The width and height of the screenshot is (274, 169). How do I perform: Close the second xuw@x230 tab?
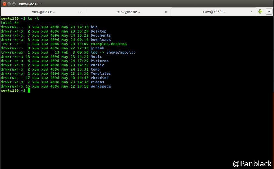pyautogui.click(x=166, y=12)
